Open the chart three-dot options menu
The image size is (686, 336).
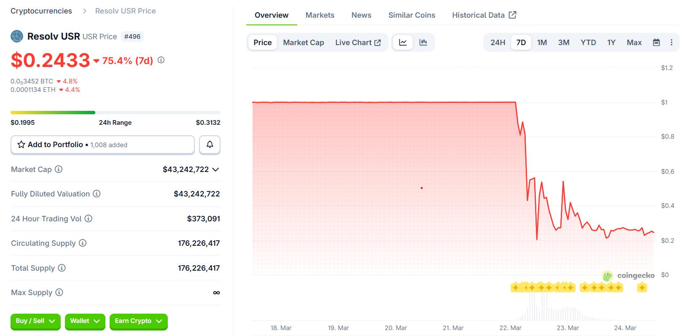pyautogui.click(x=671, y=43)
